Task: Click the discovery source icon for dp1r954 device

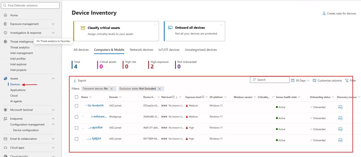Action: coord(340,129)
